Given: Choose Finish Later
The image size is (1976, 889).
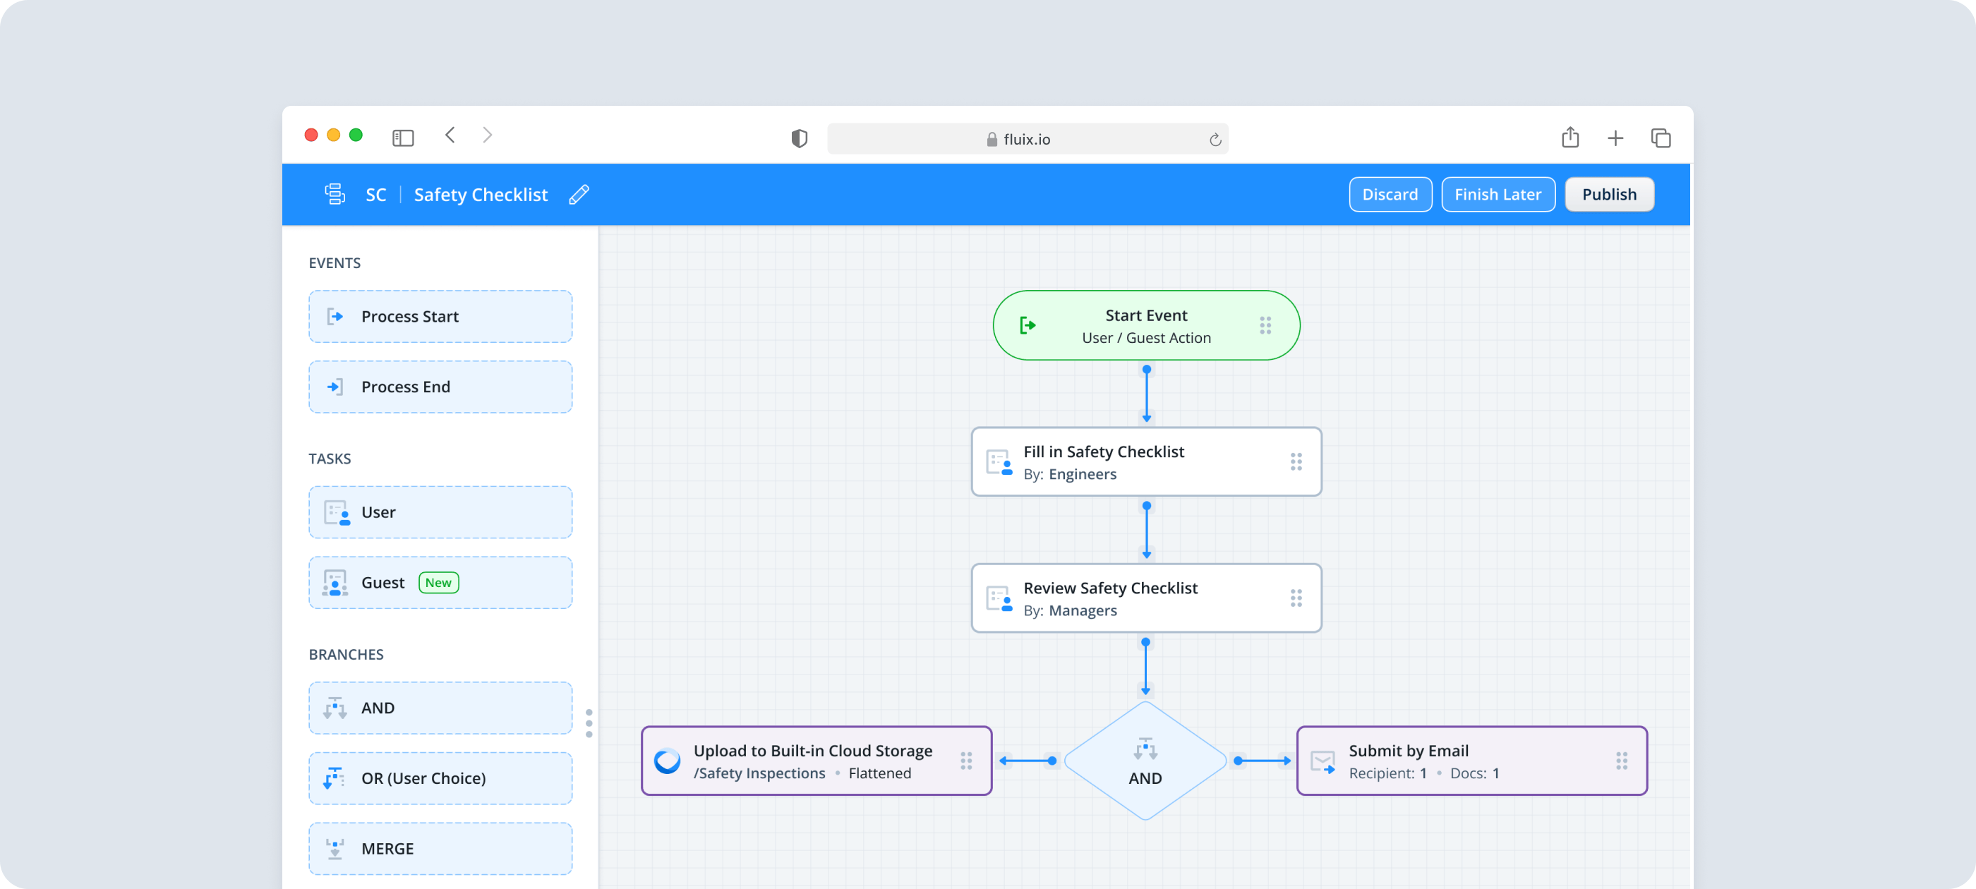Looking at the screenshot, I should point(1498,195).
